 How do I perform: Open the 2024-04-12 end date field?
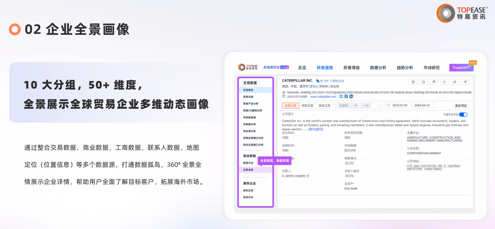tap(422, 105)
